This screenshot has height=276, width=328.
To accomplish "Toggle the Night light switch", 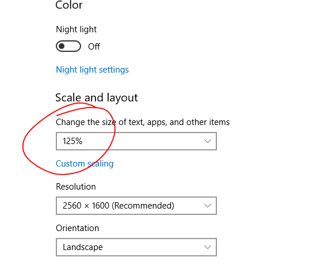I will 68,46.
